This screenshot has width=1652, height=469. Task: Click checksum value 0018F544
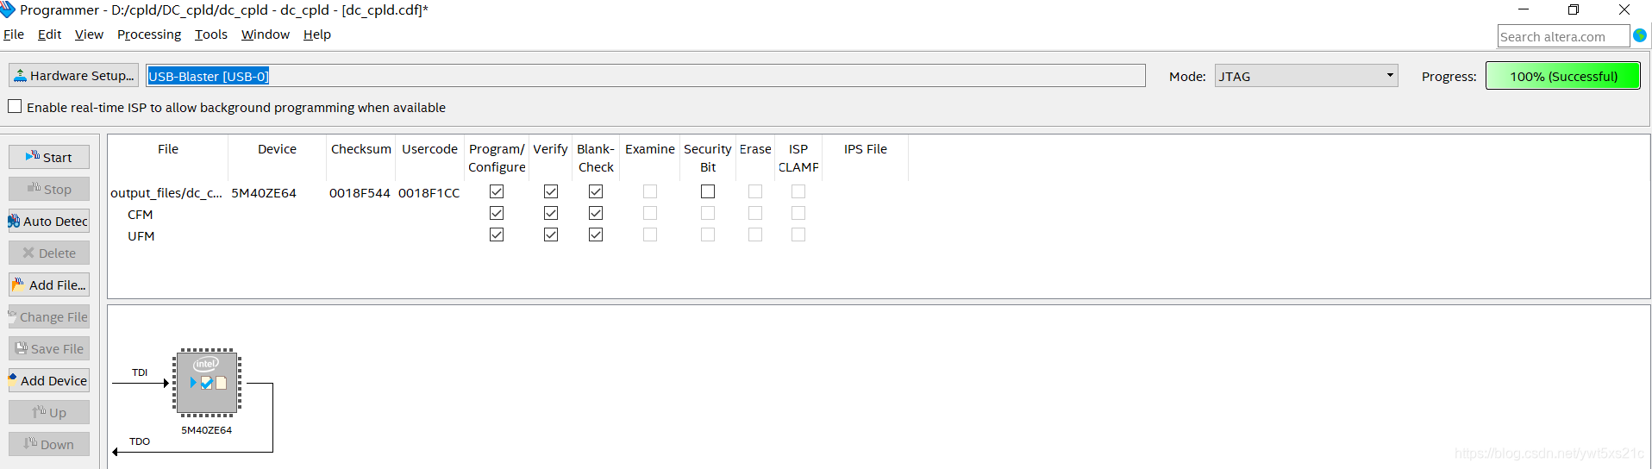pyautogui.click(x=360, y=193)
